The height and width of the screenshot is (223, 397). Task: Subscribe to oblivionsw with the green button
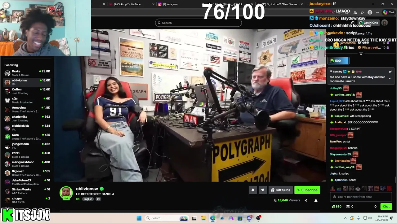click(x=307, y=190)
